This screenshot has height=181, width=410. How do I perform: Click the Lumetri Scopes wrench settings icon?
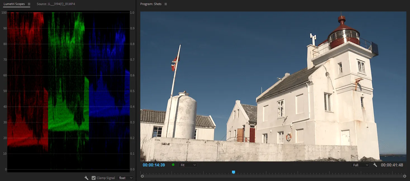(x=87, y=178)
